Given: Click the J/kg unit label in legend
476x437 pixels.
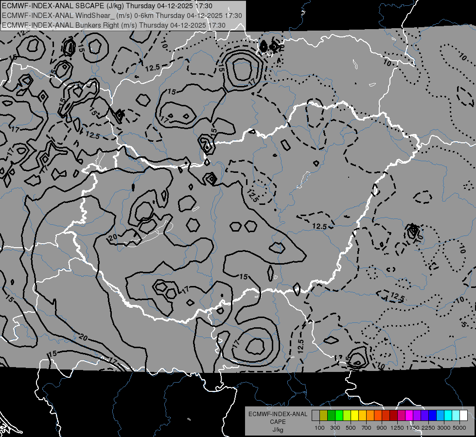Looking at the screenshot, I should point(278,430).
